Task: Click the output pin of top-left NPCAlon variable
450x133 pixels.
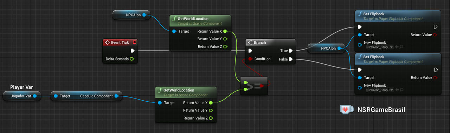Action: click(x=145, y=15)
